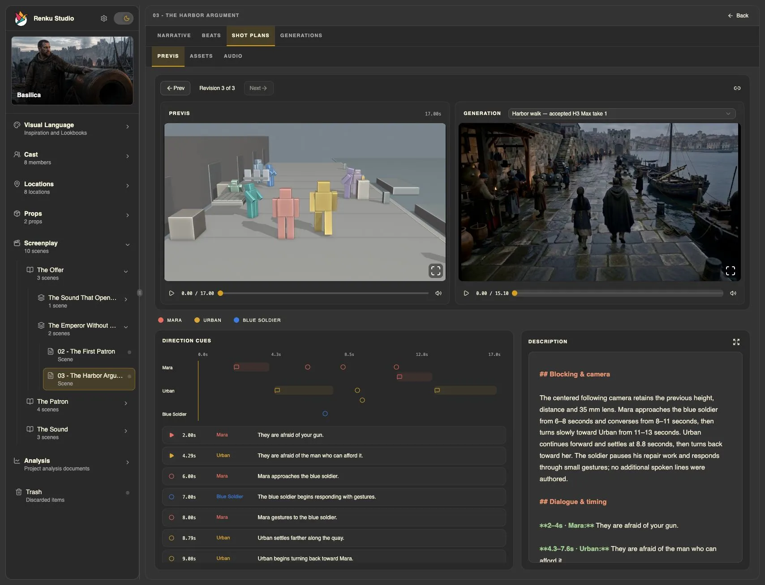Select Blue Soldier's timeline cue marker

[325, 414]
